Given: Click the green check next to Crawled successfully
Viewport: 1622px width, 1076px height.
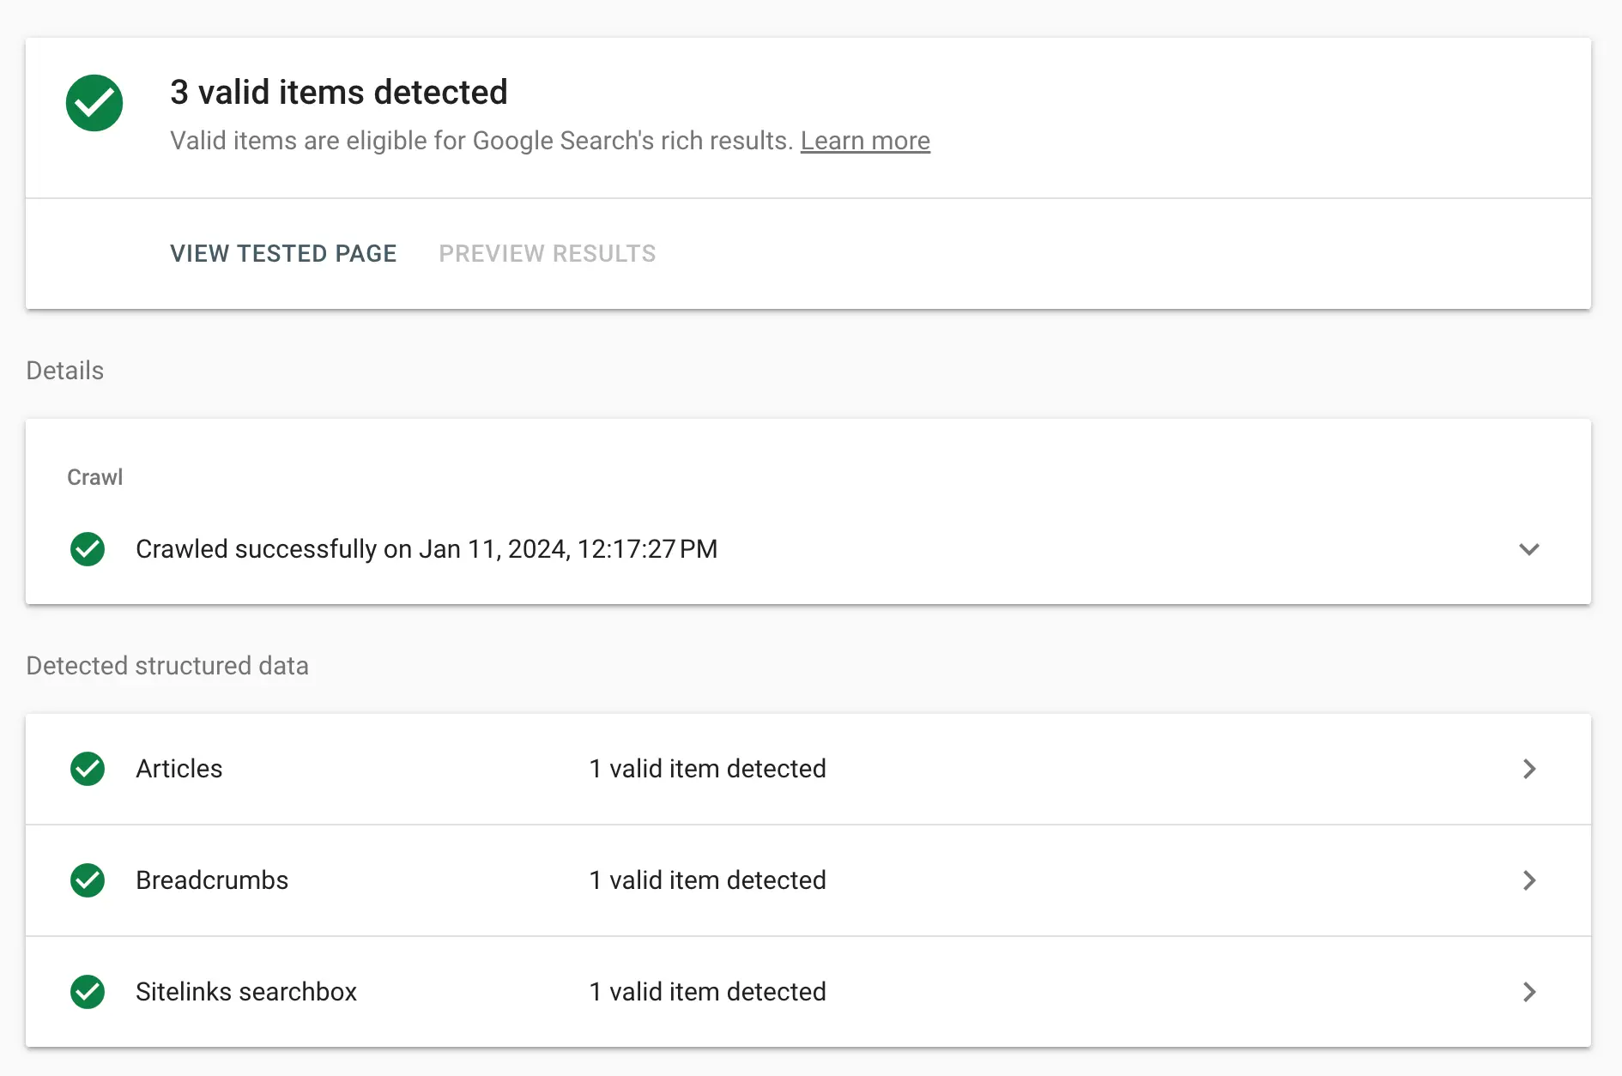Looking at the screenshot, I should (x=88, y=549).
